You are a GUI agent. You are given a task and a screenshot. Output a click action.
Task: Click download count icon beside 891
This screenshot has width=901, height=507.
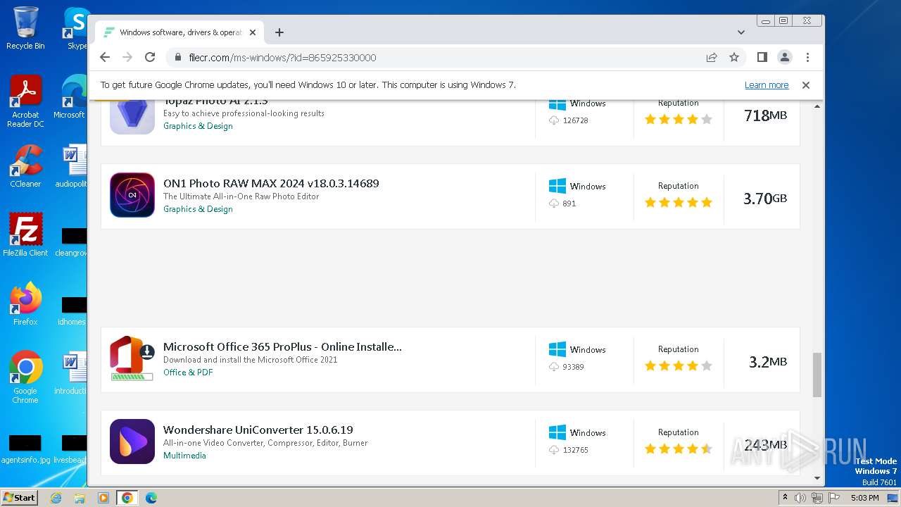553,203
